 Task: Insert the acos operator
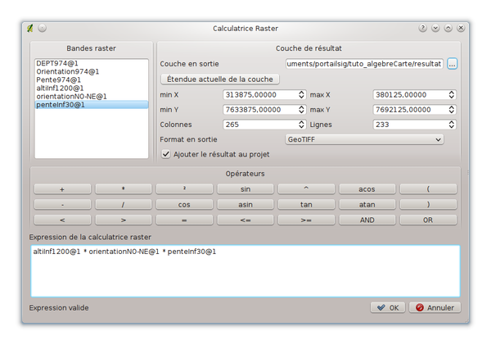pos(367,188)
